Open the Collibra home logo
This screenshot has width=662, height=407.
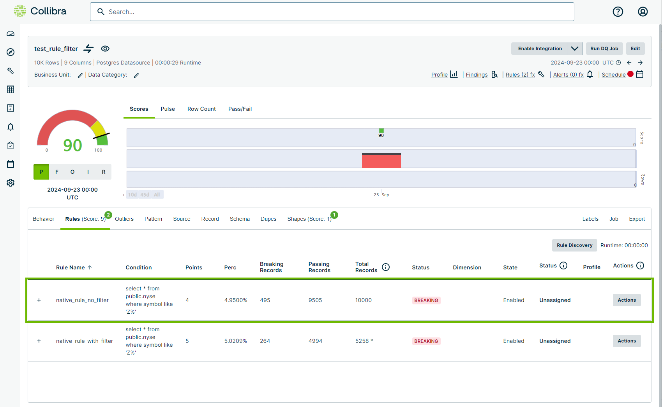40,11
